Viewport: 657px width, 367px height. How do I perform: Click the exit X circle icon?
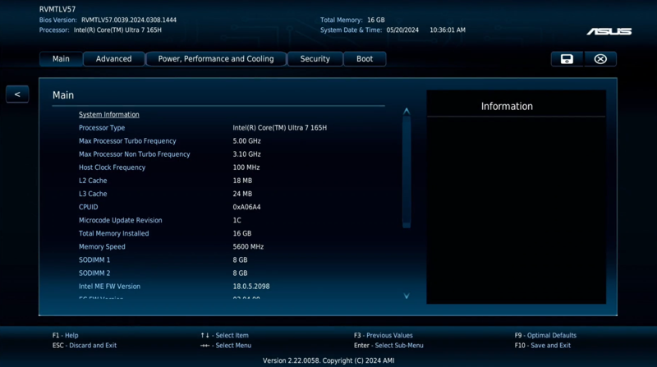point(600,59)
